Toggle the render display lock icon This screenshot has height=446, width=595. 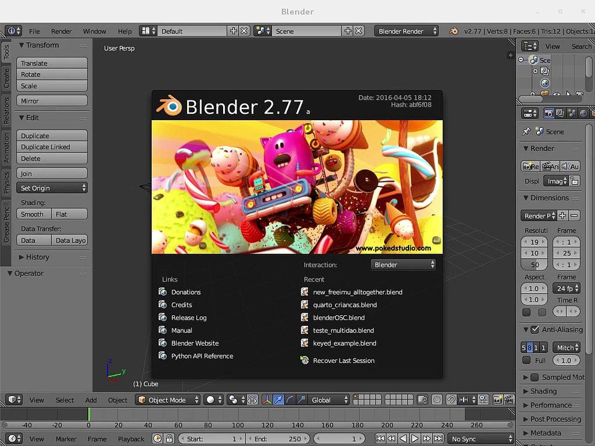575,181
